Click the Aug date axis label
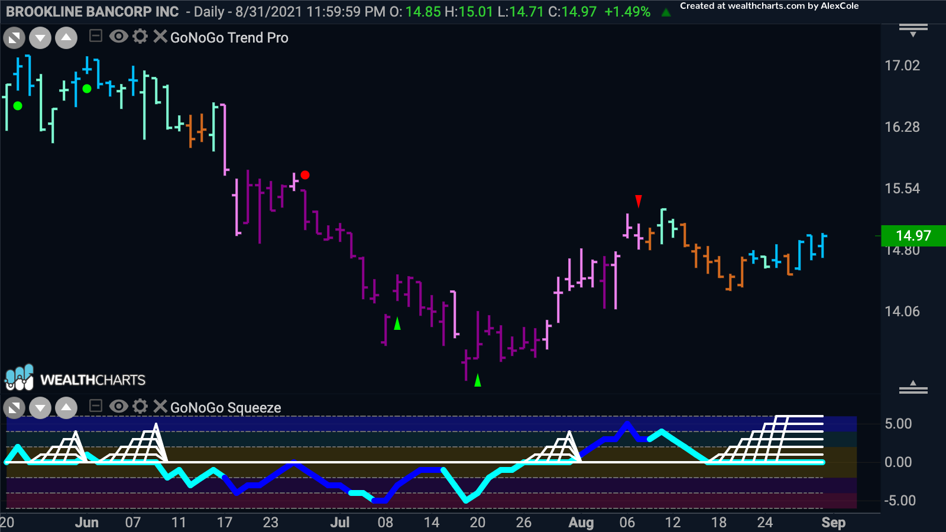This screenshot has height=532, width=946. [x=581, y=523]
